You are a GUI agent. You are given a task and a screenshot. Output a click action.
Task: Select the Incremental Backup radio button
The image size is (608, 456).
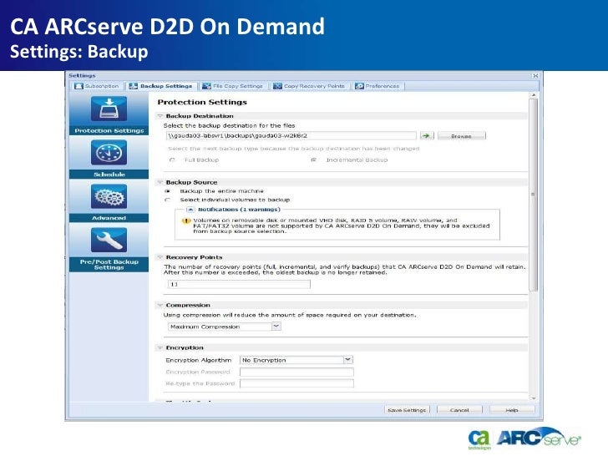314,160
